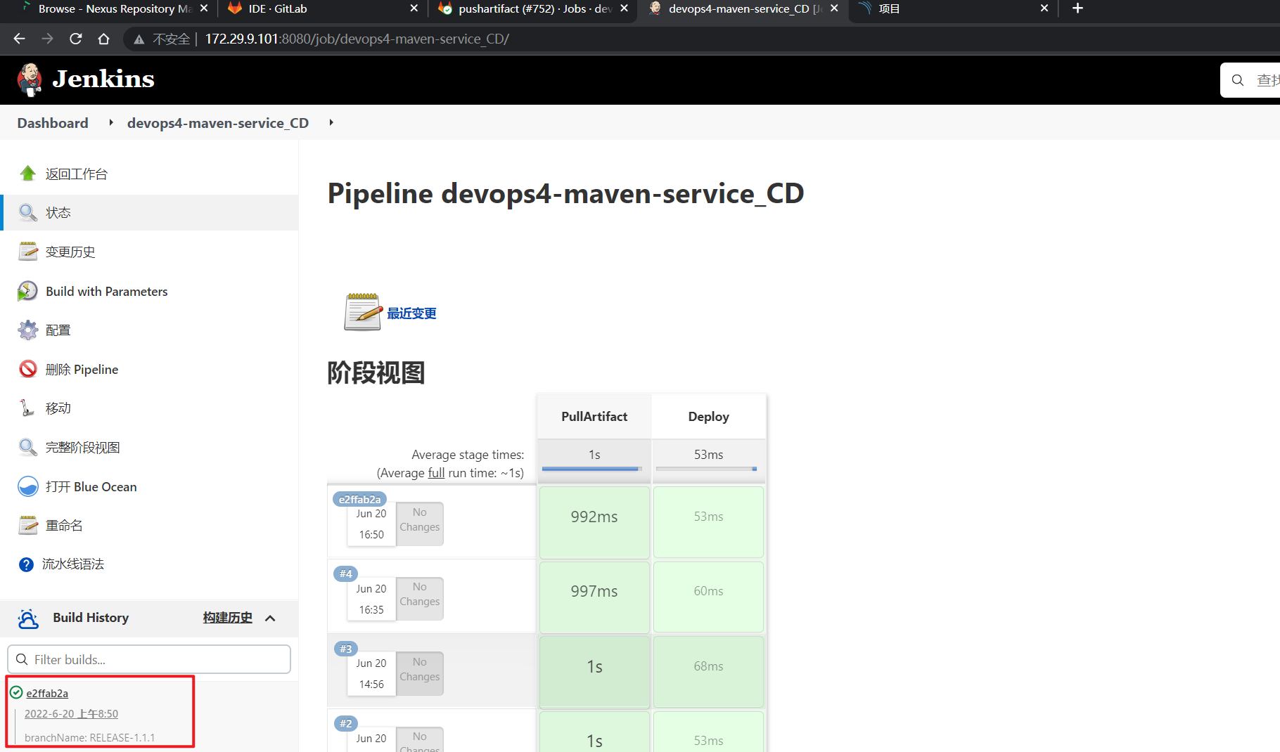Image resolution: width=1280 pixels, height=752 pixels.
Task: Open build e2ffab2a link in Build History
Action: point(47,693)
